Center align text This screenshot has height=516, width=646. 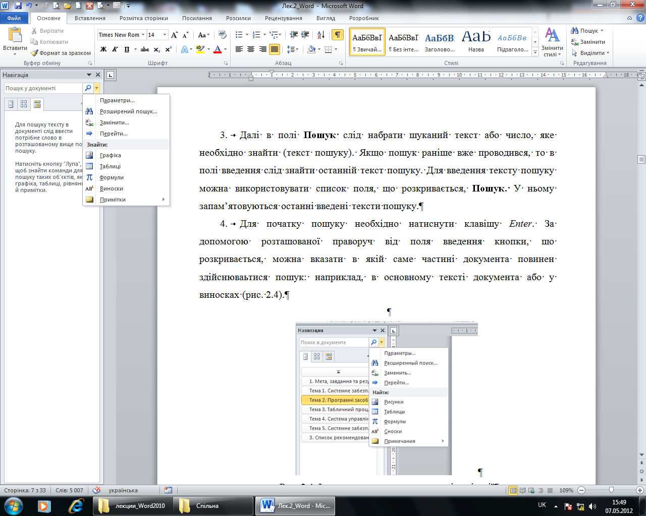(251, 49)
